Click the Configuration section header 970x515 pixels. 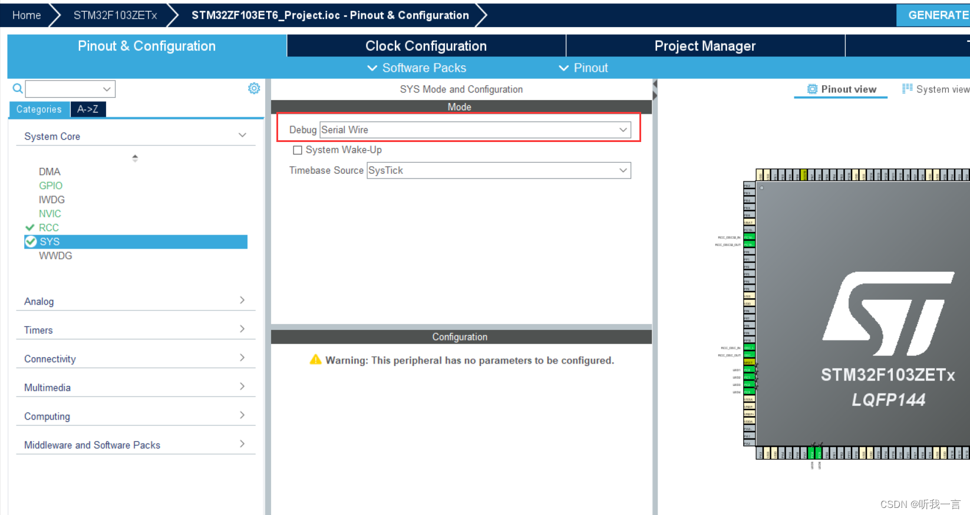(461, 337)
